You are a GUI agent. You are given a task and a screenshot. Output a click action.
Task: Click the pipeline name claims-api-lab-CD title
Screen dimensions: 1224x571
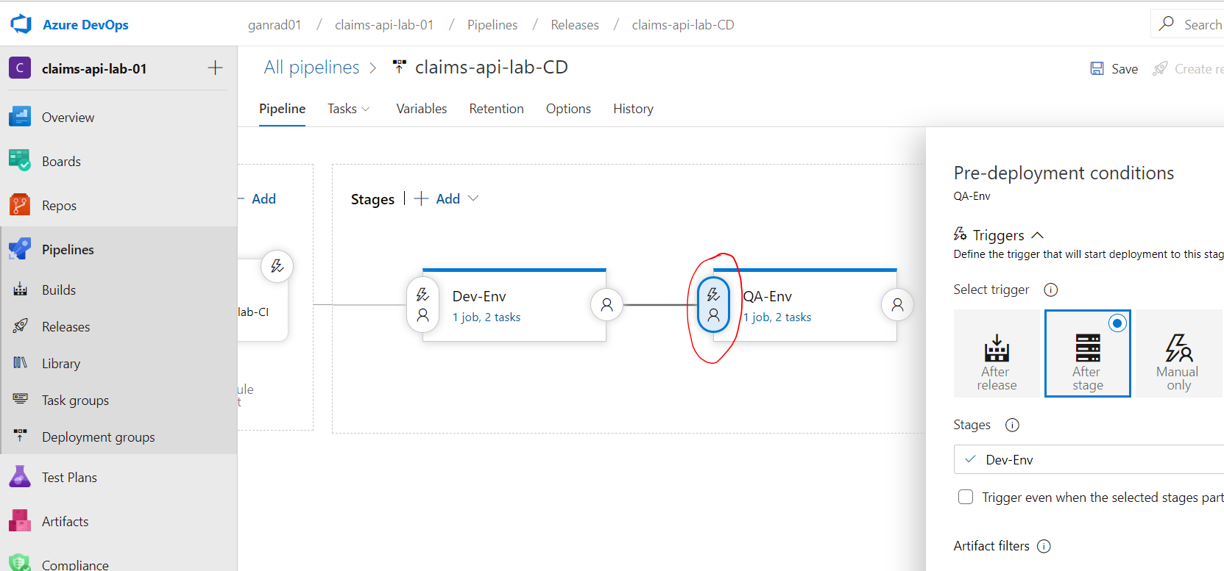coord(492,67)
